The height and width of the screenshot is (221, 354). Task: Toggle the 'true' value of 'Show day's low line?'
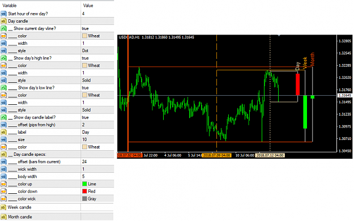click(86, 88)
